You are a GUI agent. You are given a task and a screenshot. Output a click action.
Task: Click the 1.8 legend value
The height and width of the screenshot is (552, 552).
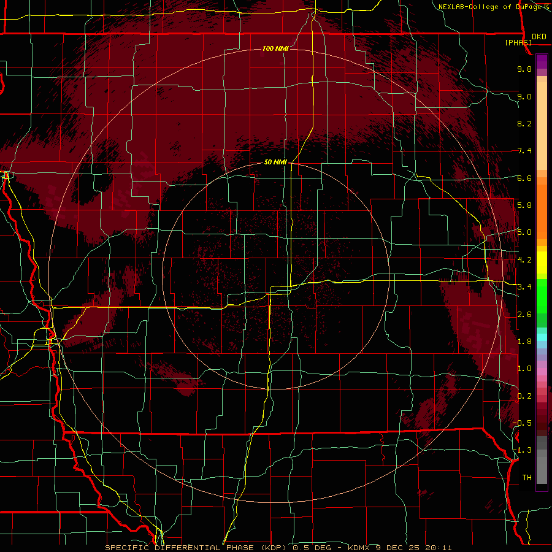pos(524,342)
